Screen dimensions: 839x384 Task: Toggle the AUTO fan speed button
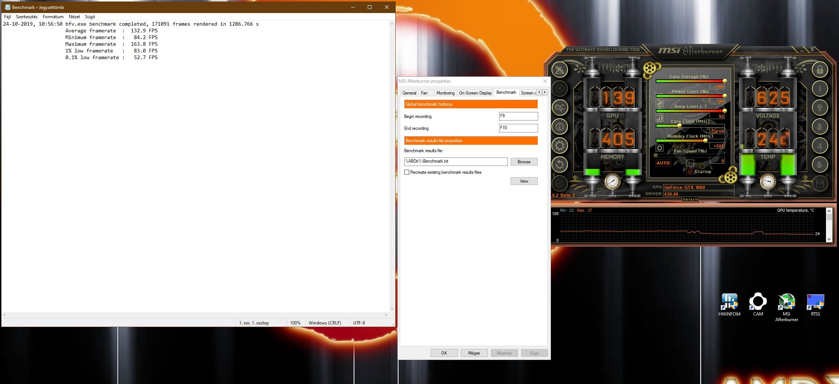pos(663,163)
